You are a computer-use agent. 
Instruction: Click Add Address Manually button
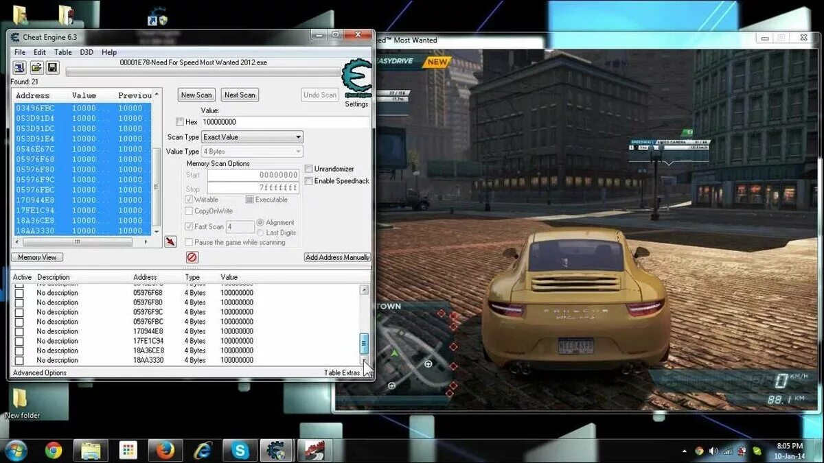(x=337, y=257)
